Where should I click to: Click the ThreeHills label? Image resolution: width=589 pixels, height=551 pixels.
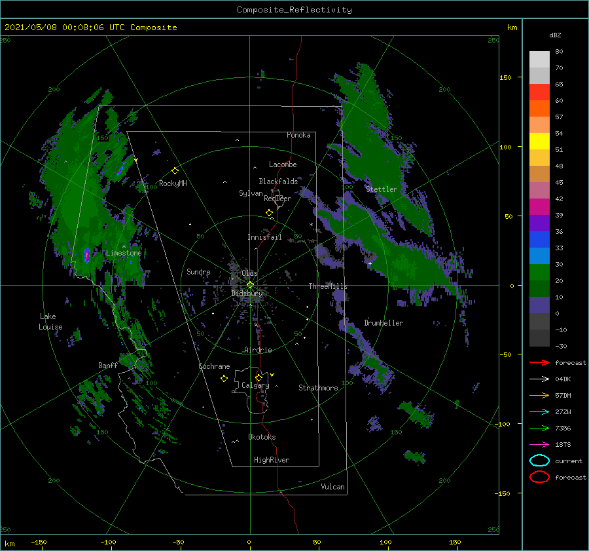click(x=328, y=286)
